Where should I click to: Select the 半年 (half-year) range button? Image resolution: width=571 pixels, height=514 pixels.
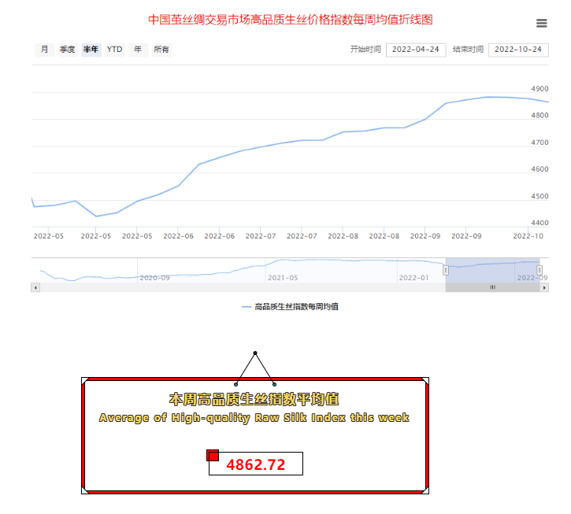(x=91, y=50)
